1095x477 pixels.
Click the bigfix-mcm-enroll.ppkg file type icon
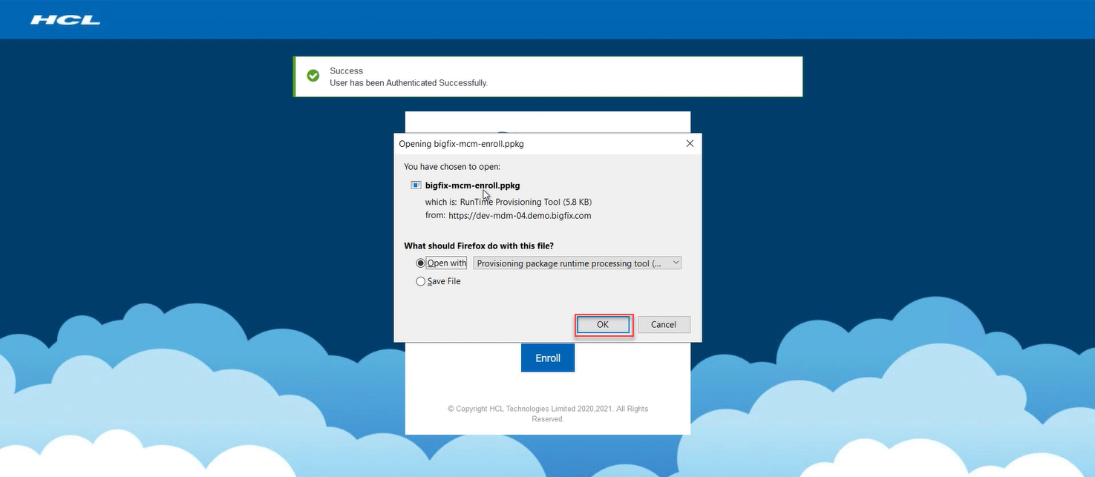click(416, 185)
